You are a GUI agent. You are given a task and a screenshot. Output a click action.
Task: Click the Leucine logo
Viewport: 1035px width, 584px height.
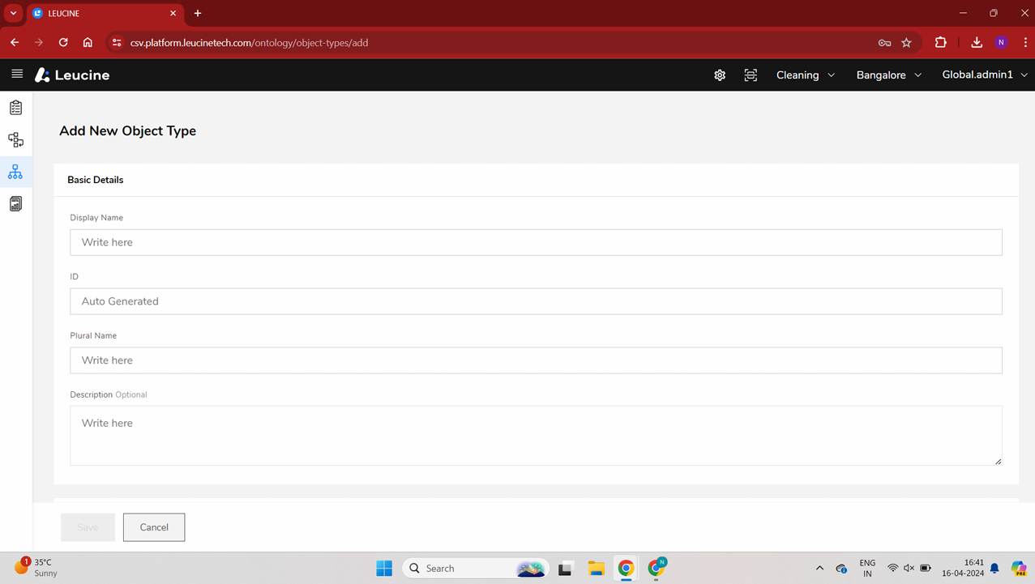[x=72, y=75]
